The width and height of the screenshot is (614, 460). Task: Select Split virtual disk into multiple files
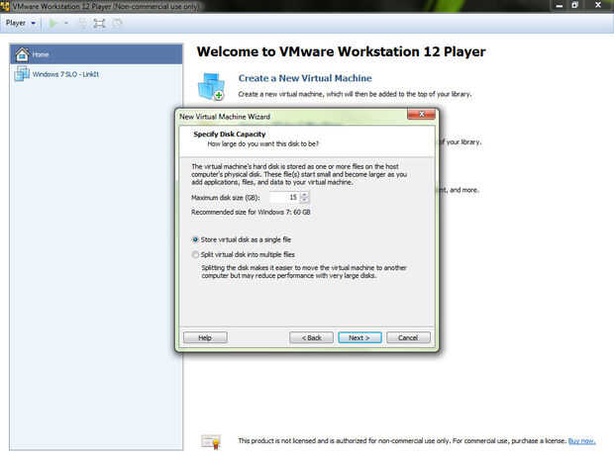(x=244, y=254)
